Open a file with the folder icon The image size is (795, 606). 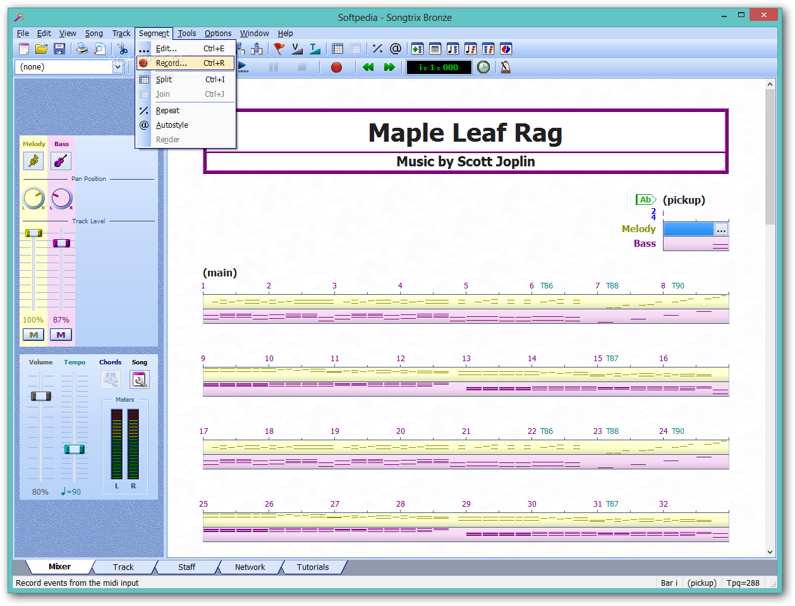pos(42,49)
